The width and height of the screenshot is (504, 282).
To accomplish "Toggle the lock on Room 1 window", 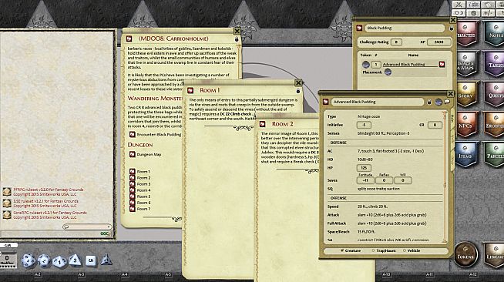I will tap(298, 91).
